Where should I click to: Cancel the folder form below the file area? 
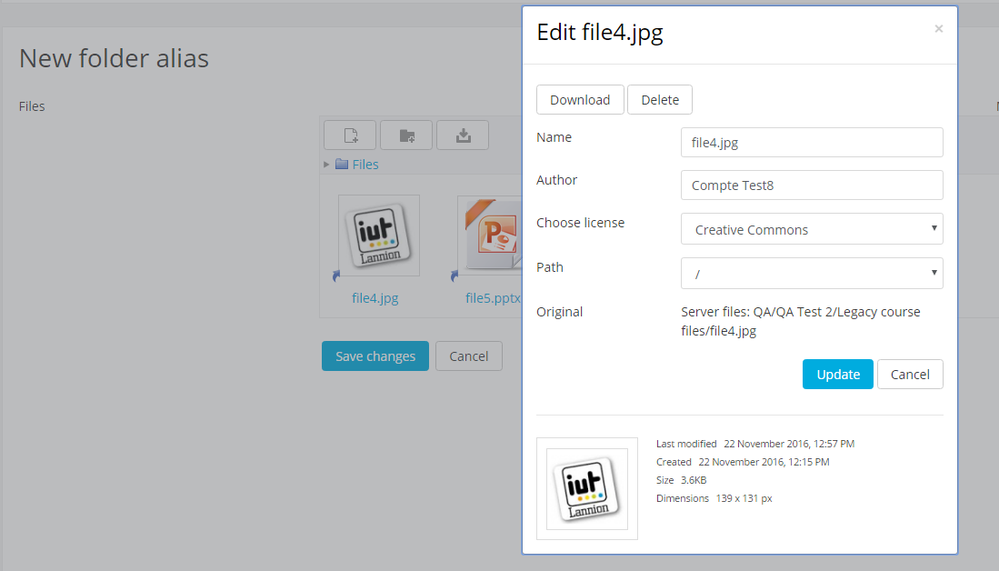coord(469,356)
